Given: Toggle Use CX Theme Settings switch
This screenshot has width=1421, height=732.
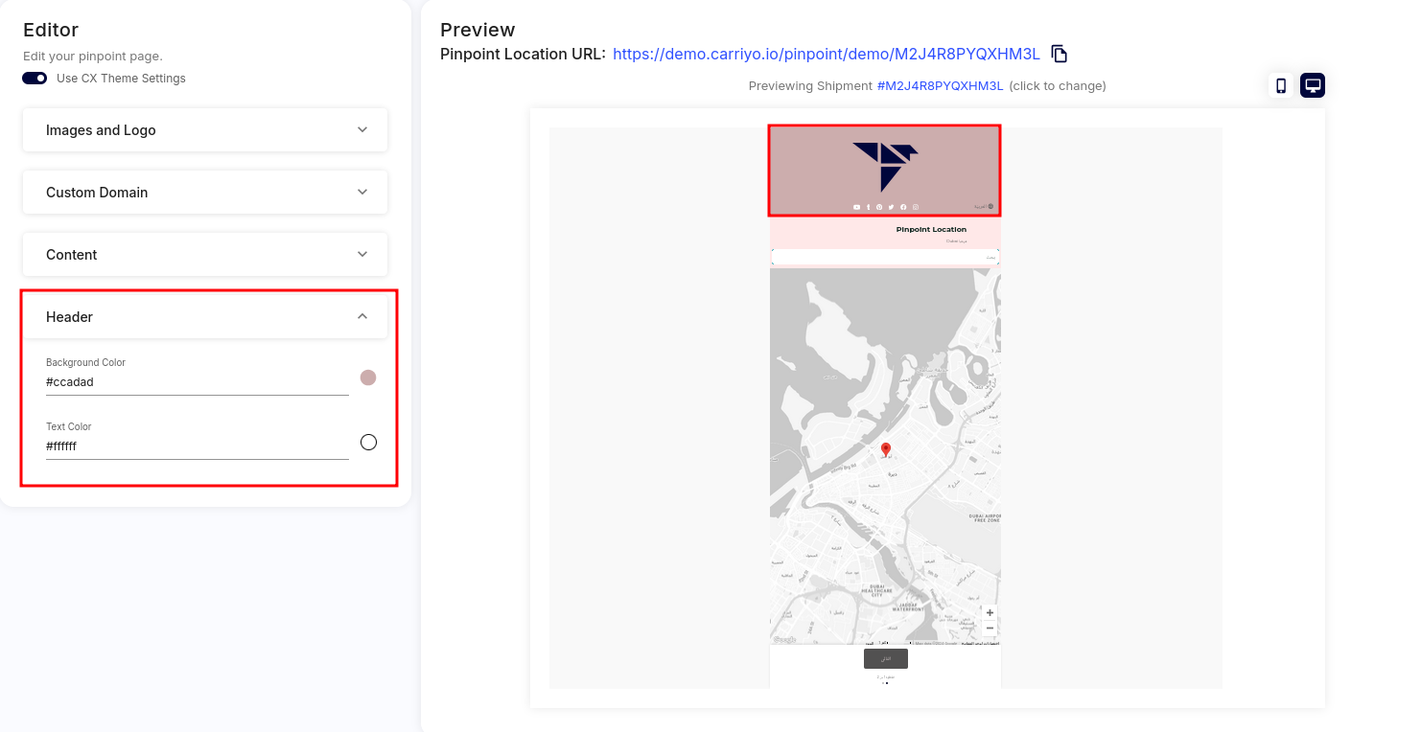Looking at the screenshot, I should (35, 79).
